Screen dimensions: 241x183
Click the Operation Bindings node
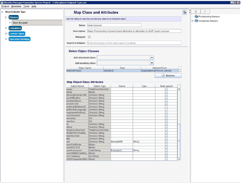click(19, 39)
